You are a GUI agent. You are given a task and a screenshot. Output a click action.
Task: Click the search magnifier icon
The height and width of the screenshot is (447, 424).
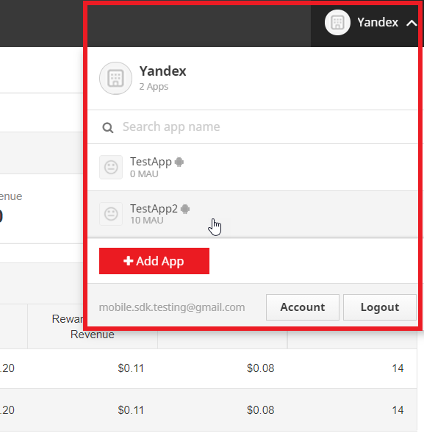point(108,128)
